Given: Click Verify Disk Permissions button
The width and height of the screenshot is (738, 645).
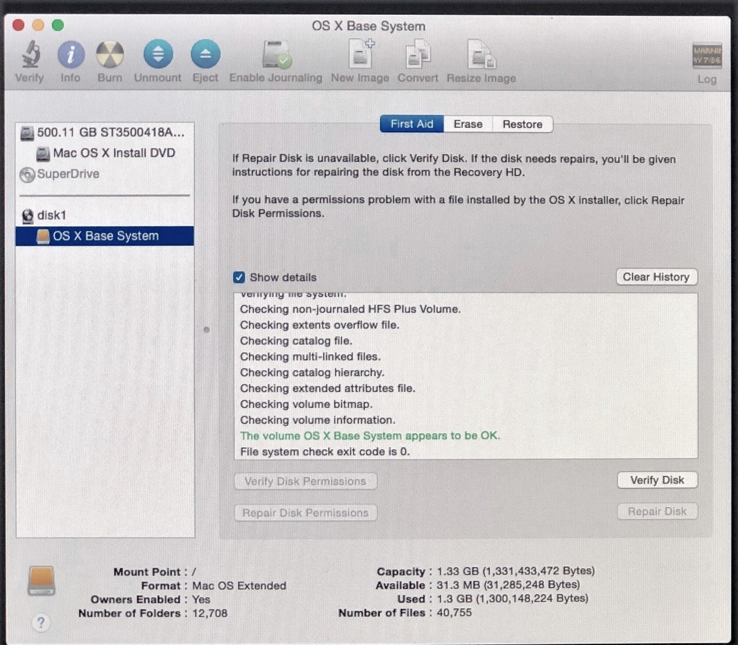Looking at the screenshot, I should 305,481.
